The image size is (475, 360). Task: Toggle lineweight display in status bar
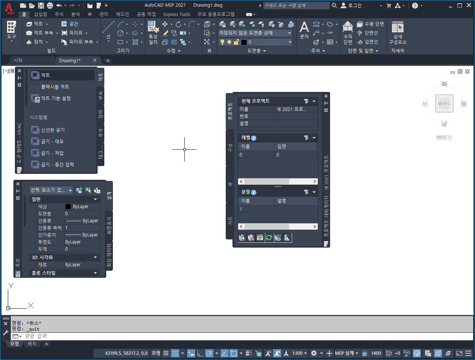(249, 353)
